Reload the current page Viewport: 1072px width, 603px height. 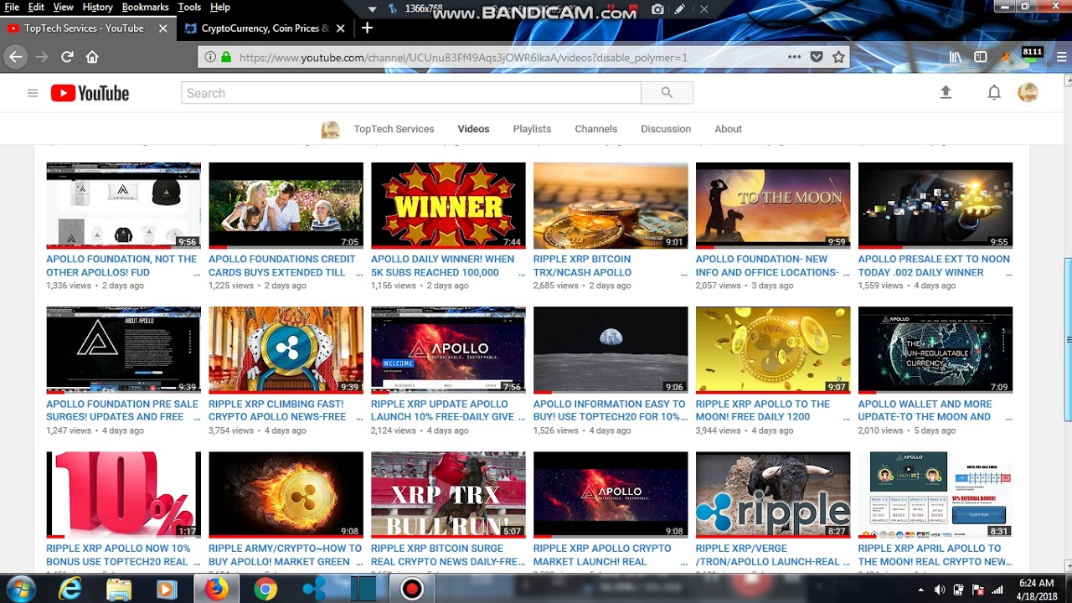coord(67,57)
